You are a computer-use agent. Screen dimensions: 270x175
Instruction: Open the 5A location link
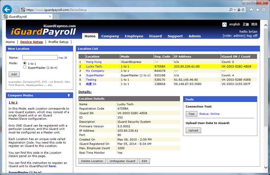click(91, 84)
